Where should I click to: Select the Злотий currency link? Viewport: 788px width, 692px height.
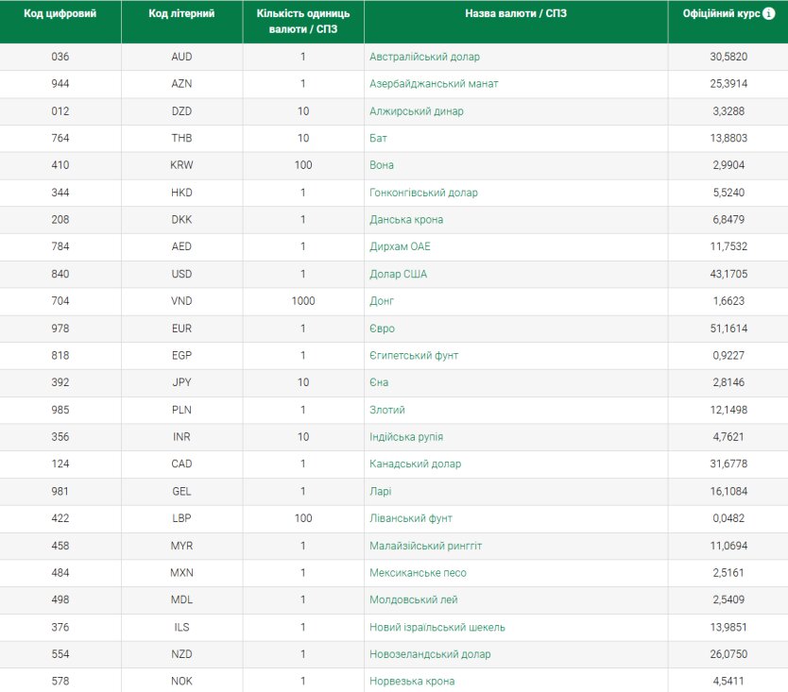[x=387, y=410]
